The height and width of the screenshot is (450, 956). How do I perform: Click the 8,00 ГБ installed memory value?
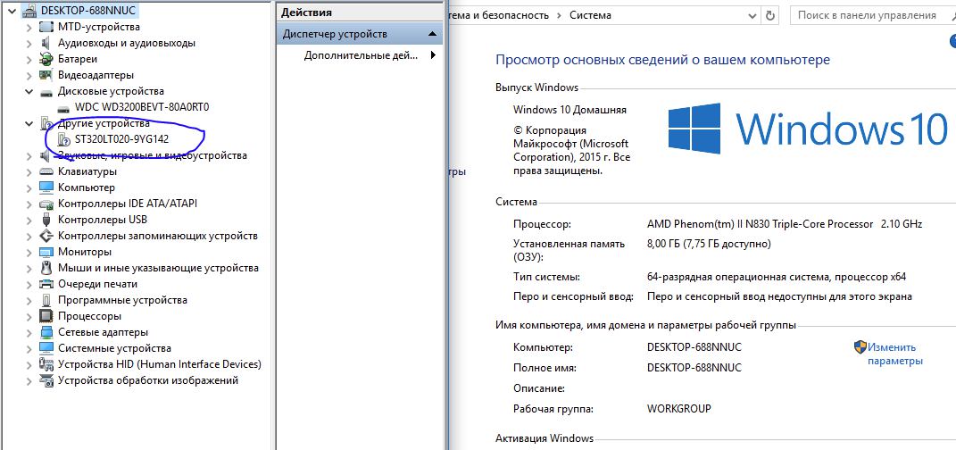coord(709,244)
